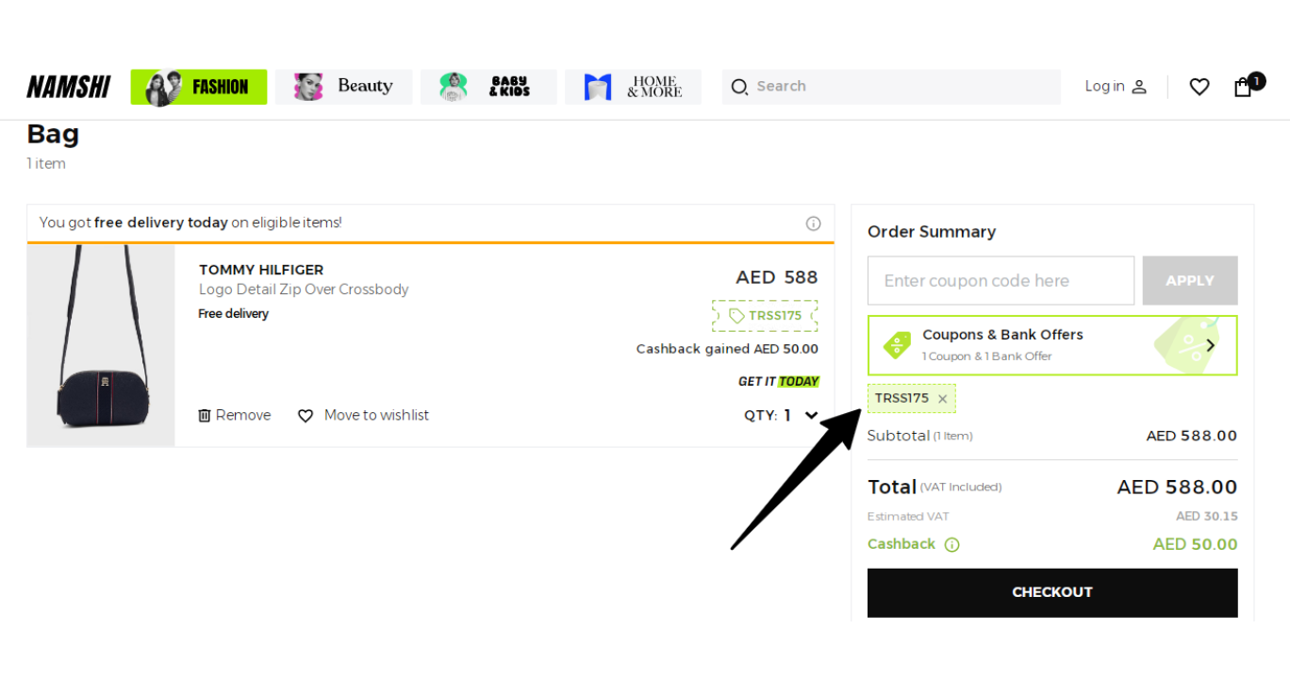Click the Order Summary heading
1290x679 pixels.
click(932, 232)
